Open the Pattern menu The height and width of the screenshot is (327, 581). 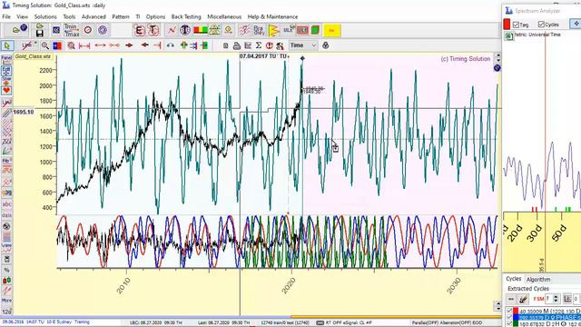tap(121, 16)
